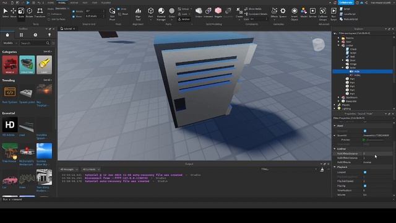Switch to the TEST ribbon tab
Screen dimensions: 396x223
click(x=85, y=2)
